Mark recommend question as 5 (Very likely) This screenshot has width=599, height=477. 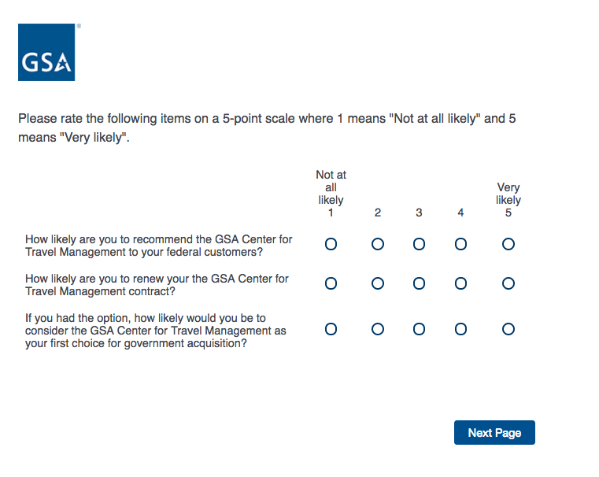point(508,244)
